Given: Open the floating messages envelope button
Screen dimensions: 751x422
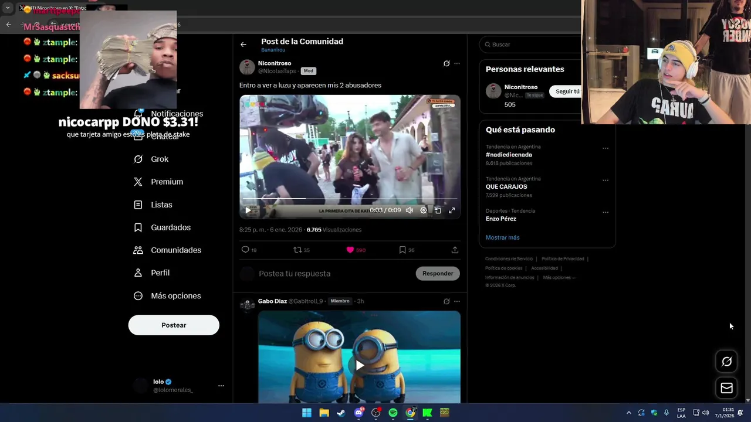Looking at the screenshot, I should (726, 388).
